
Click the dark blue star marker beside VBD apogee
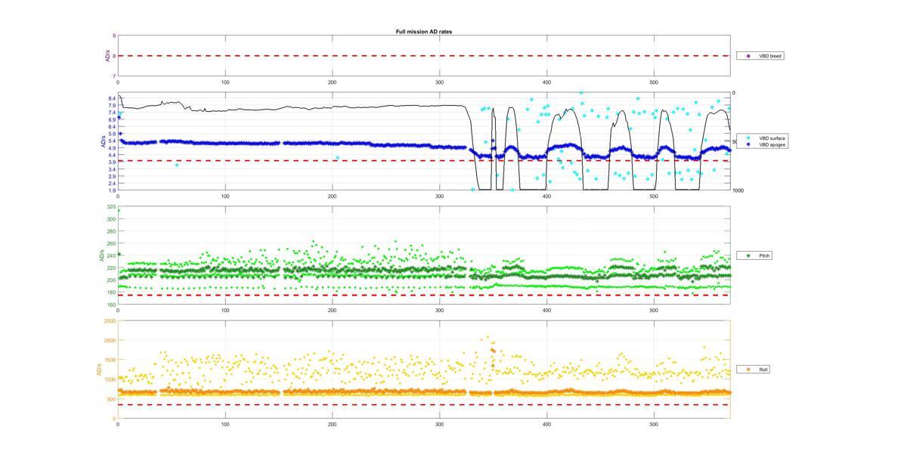748,144
